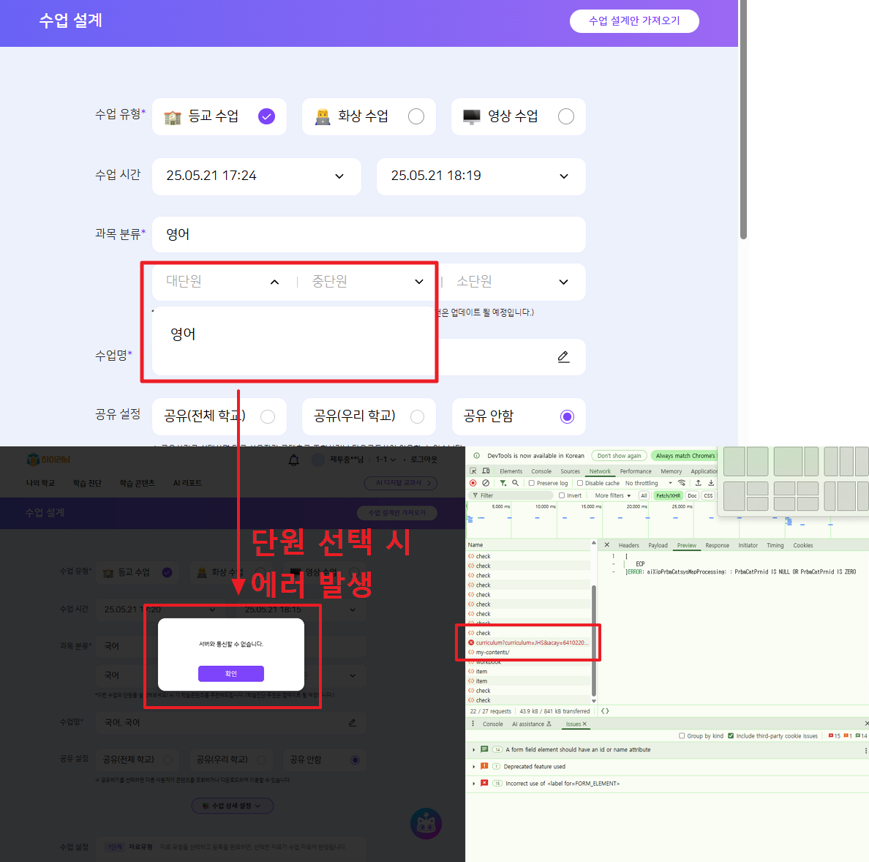Expand the Deprecated feature used issue

[474, 767]
